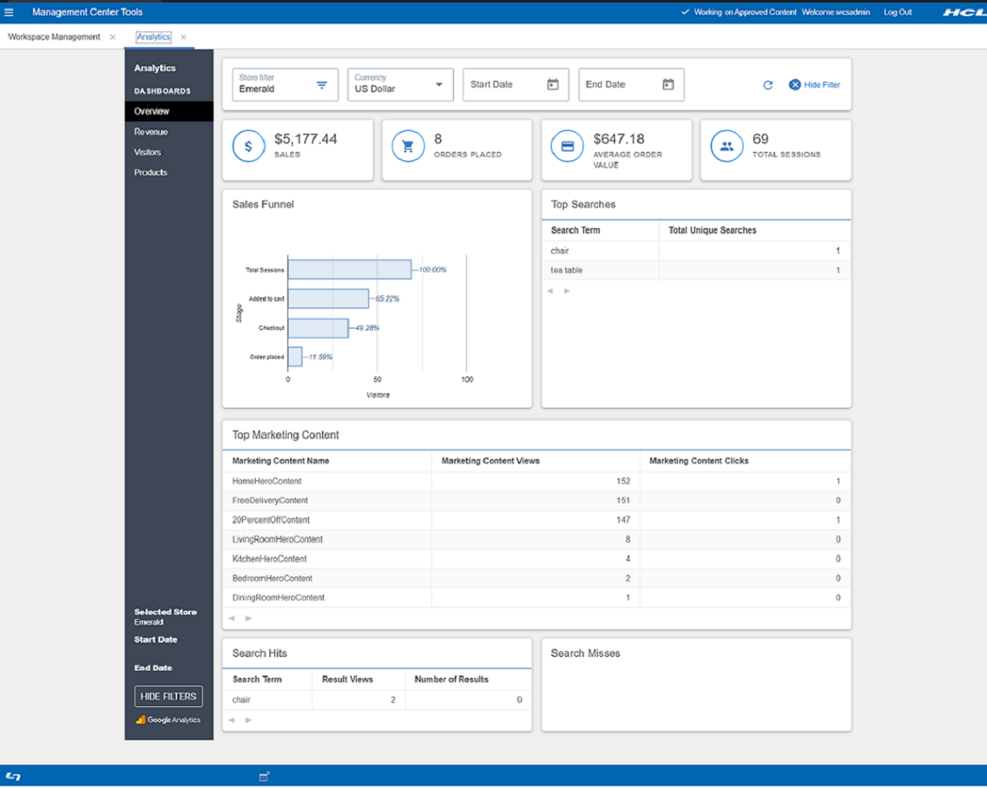Switch to the Workspace Management tab
The height and width of the screenshot is (788, 987).
pos(54,37)
